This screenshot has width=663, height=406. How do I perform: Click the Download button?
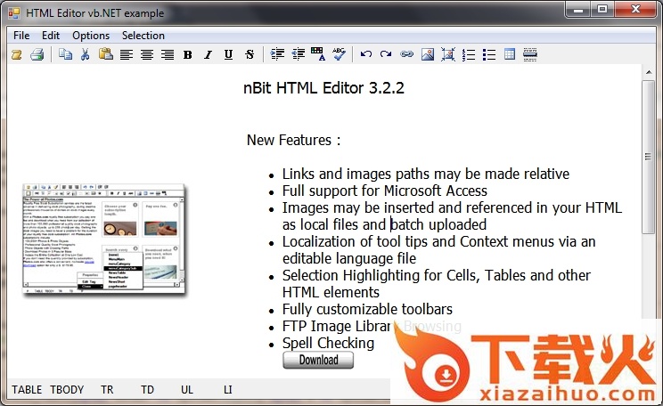click(318, 360)
